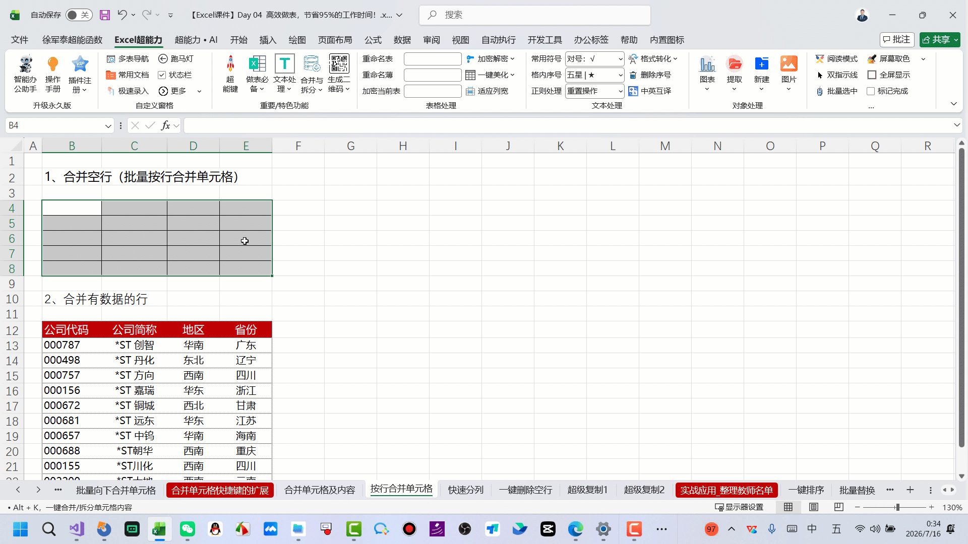Click 中英互译 translate tool

tap(650, 91)
